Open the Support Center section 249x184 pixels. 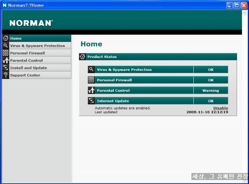[x=37, y=75]
